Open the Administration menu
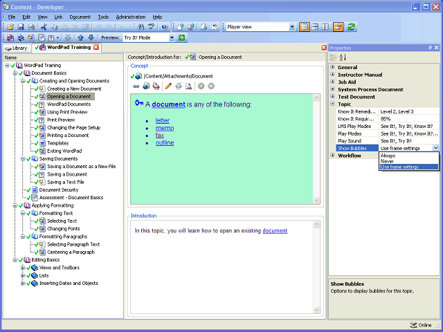This screenshot has height=332, width=443. tap(131, 17)
